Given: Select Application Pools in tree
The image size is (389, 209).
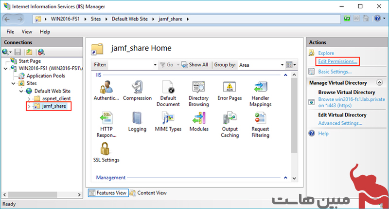Looking at the screenshot, I should 46,76.
